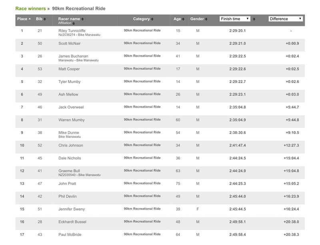Sort the Age column via arrows

click(x=184, y=19)
